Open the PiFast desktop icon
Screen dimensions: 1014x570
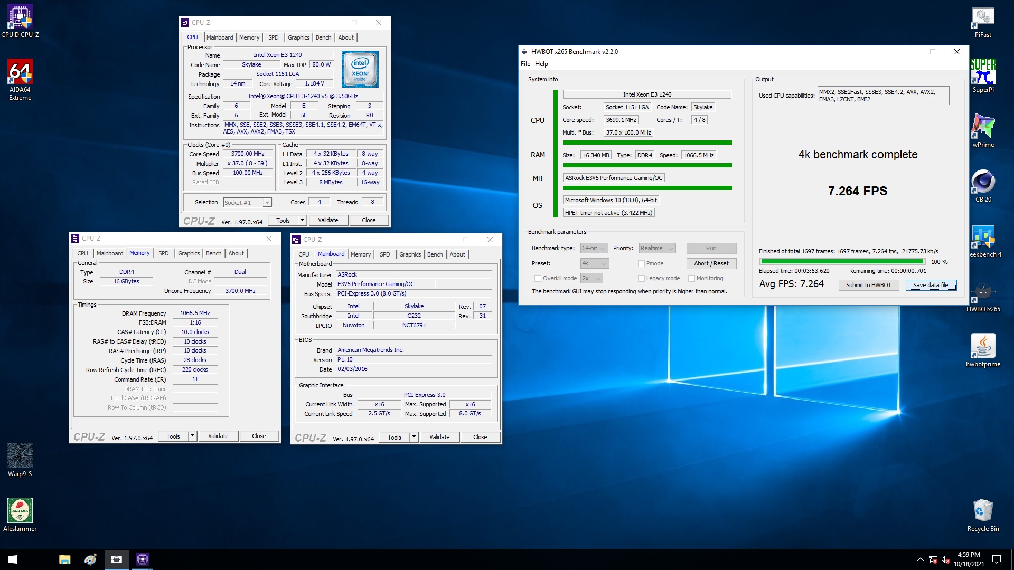pos(983,22)
